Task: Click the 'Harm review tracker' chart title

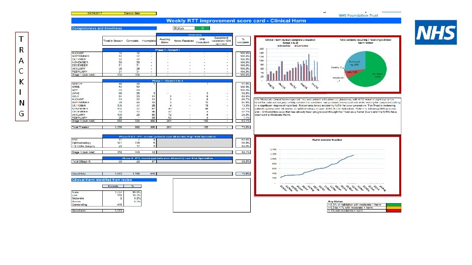Action: [x=327, y=140]
